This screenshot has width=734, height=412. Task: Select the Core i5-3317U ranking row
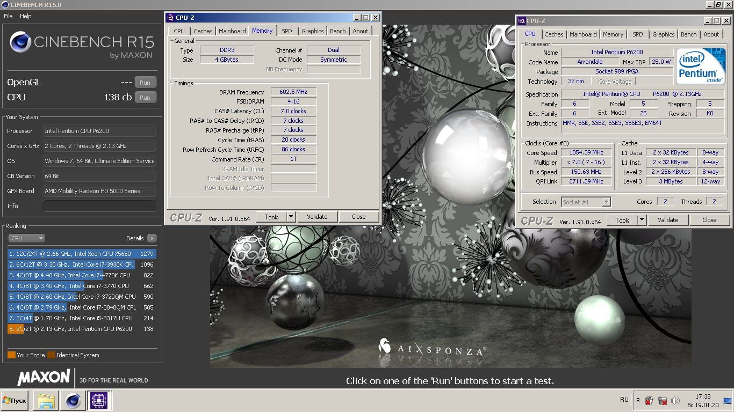tap(81, 318)
